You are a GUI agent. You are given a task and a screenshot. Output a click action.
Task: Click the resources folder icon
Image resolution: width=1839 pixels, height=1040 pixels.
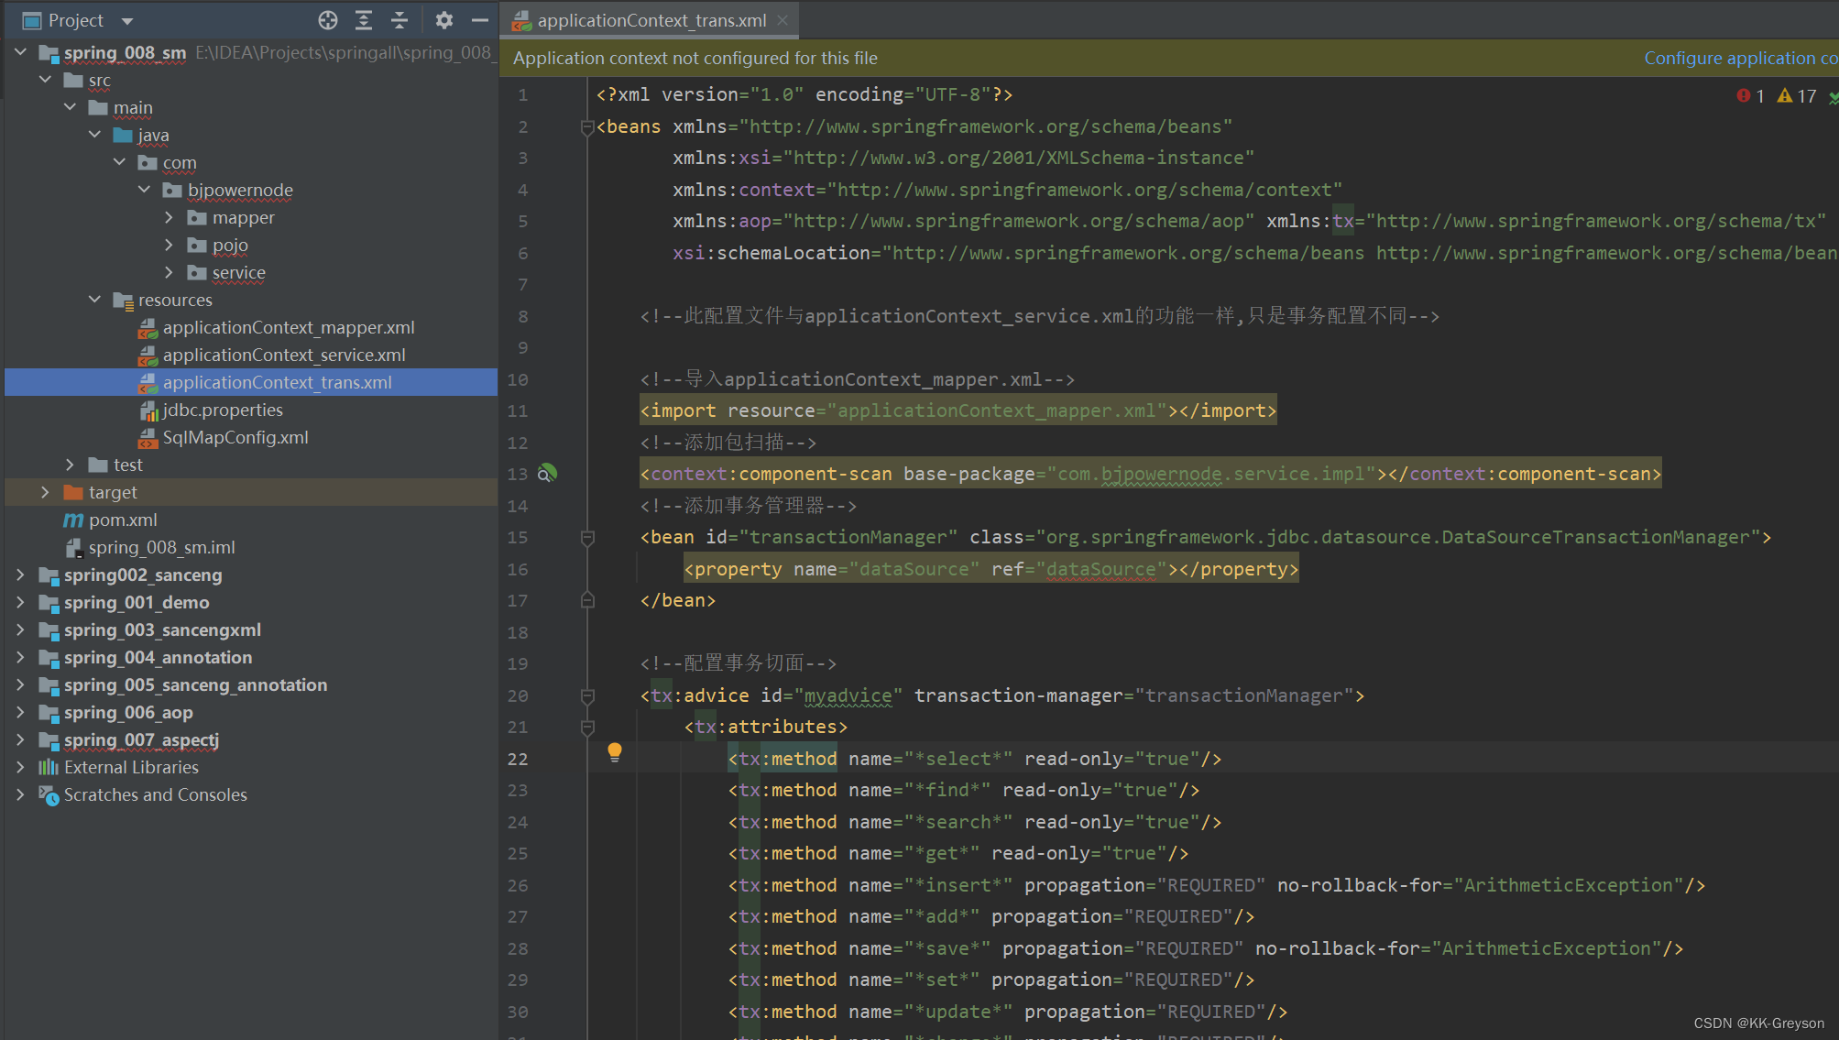(123, 300)
